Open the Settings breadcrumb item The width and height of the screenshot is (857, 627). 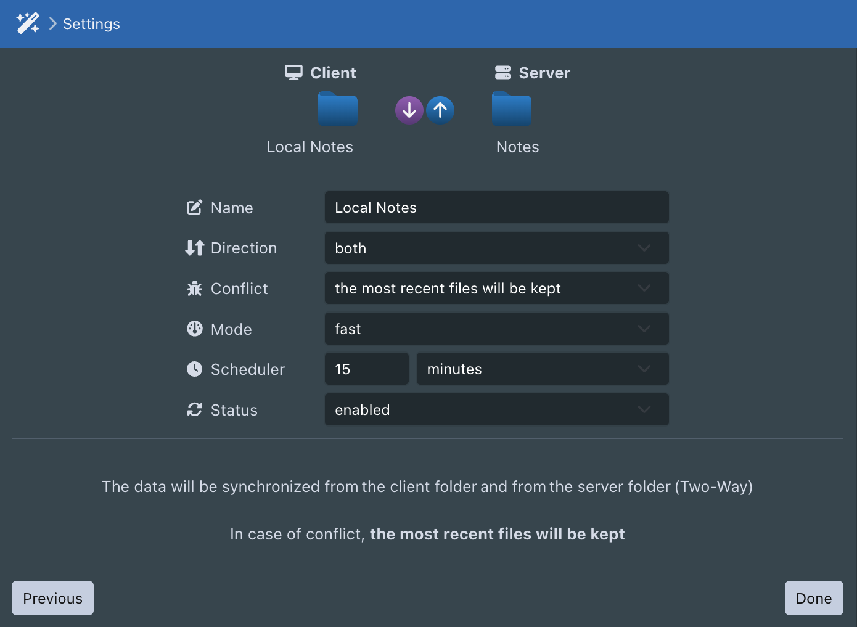point(91,23)
